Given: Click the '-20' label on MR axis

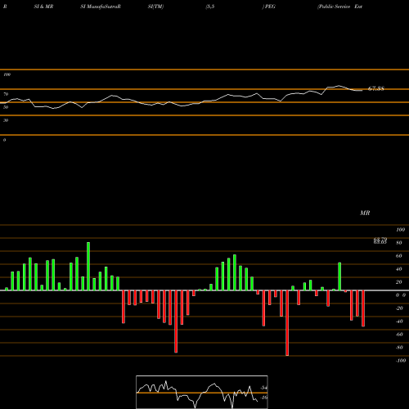Looking at the screenshot, I should (x=399, y=308).
